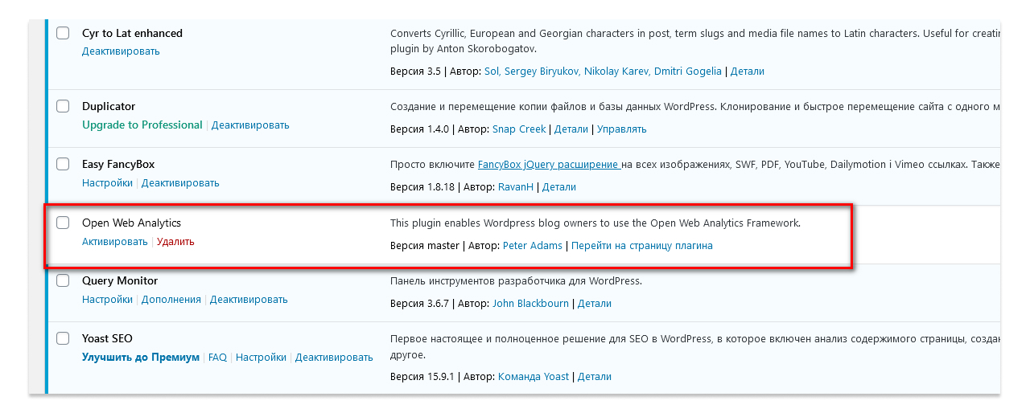Tick the Easy FancyBox checkbox
Viewport: 1030px width, 413px height.
pos(63,164)
